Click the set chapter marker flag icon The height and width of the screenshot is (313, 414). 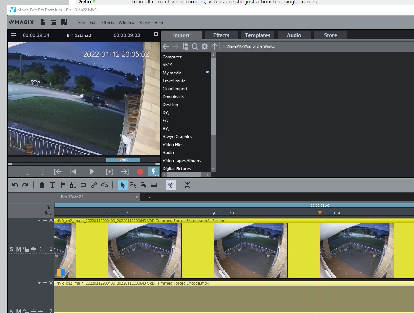click(x=63, y=185)
